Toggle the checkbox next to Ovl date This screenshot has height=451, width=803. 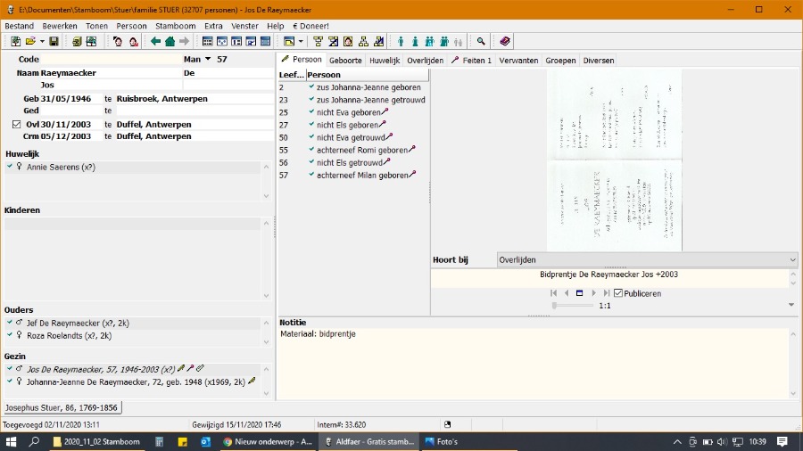pyautogui.click(x=16, y=124)
